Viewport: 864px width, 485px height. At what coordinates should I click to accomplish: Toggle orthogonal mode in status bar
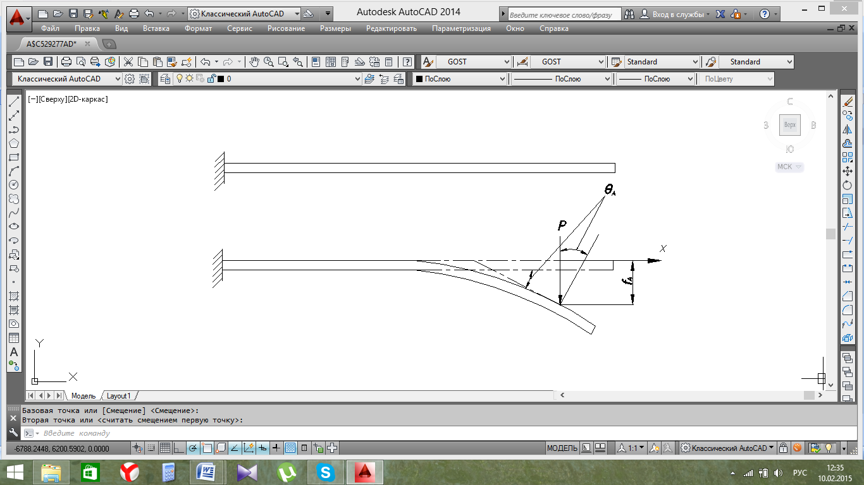click(x=179, y=448)
